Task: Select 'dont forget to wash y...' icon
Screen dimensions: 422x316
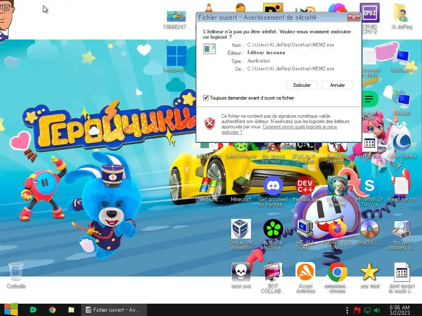Action: pos(401,277)
